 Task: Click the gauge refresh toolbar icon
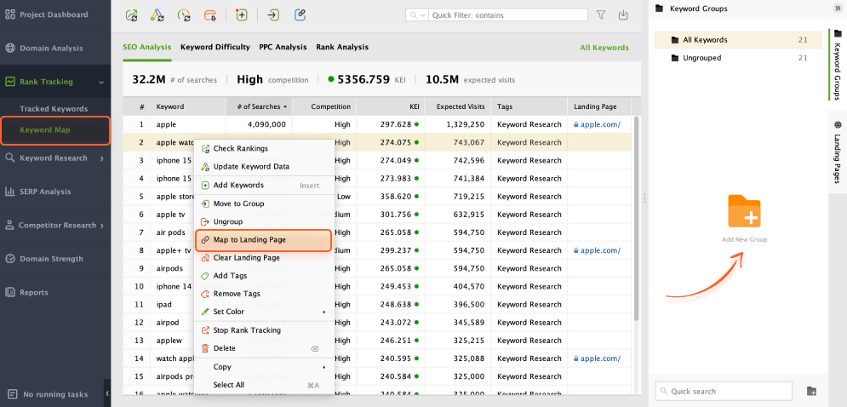(x=184, y=15)
